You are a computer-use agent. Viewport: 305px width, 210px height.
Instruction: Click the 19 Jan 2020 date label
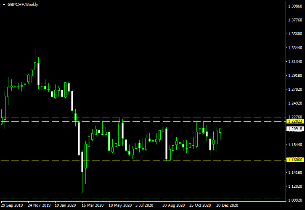tap(65, 205)
